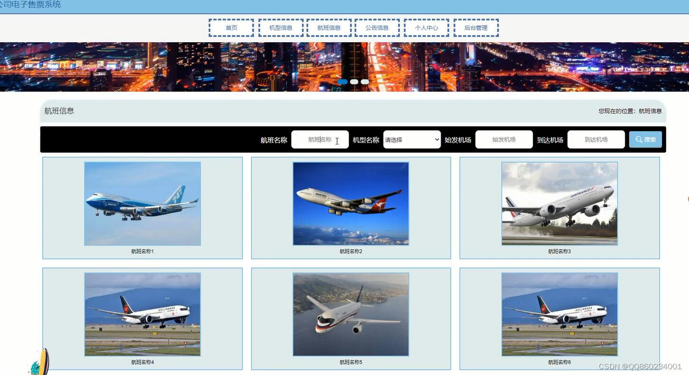Switch to the second banner slide dot
Viewport: 689px width, 375px height.
click(354, 82)
